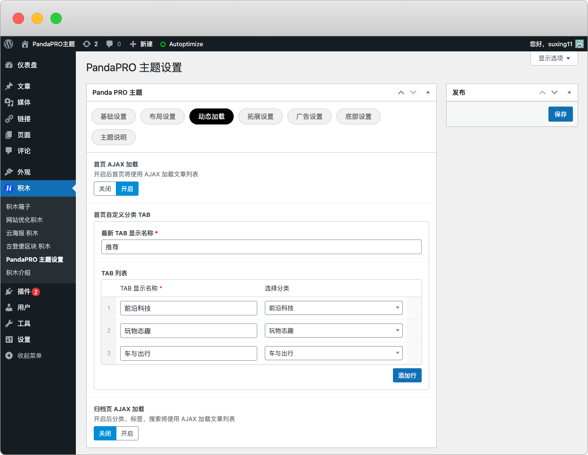Viewport: 588px width, 455px height.
Task: Move Panda PRO 主题 panel down
Action: coord(413,92)
